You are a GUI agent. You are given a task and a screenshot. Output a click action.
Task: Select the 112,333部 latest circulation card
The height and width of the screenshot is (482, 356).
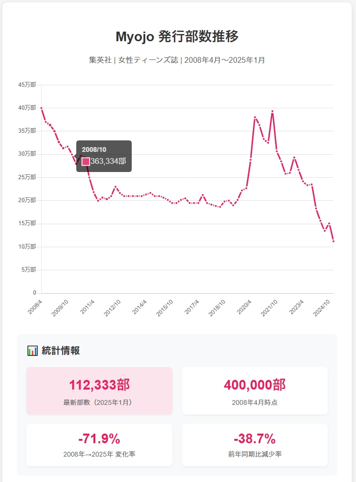coord(99,390)
